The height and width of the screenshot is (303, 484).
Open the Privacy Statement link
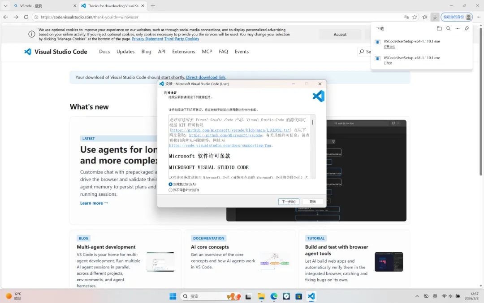pyautogui.click(x=147, y=39)
